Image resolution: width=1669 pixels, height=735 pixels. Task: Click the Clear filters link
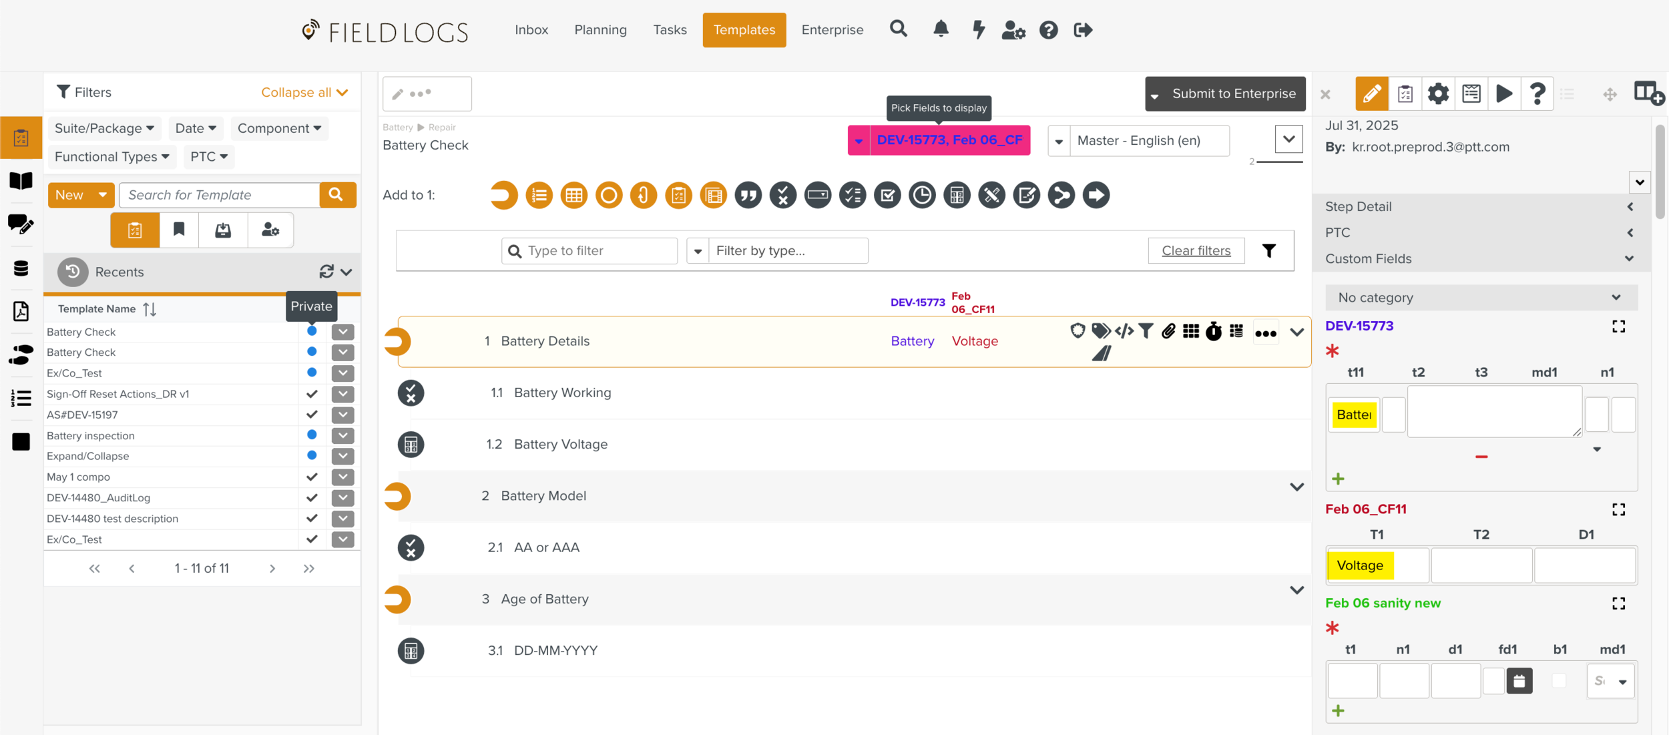click(1196, 251)
